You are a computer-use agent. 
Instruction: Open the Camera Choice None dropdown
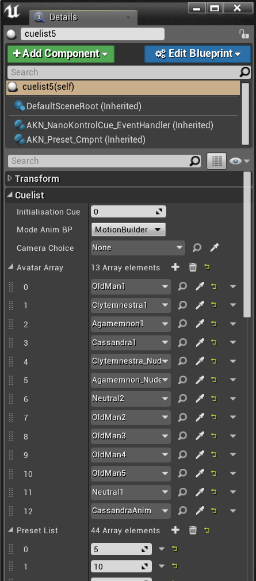click(x=138, y=247)
